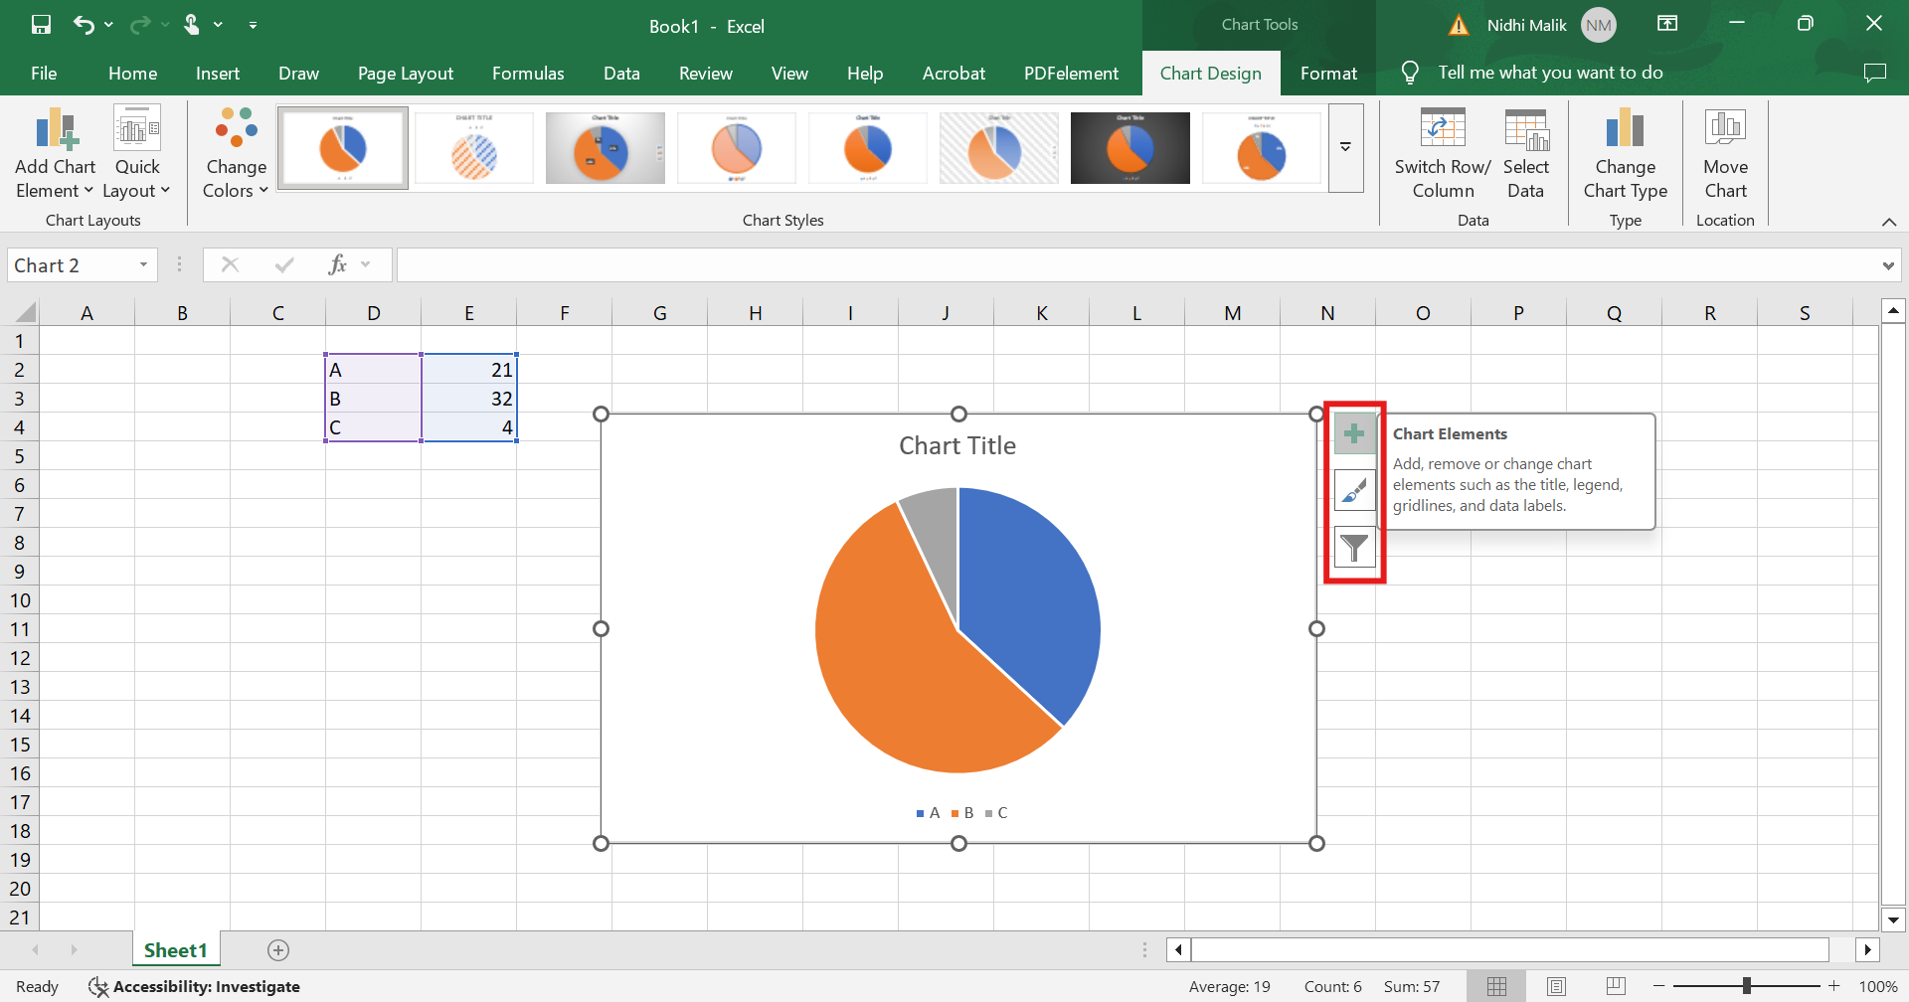Open the Insert ribbon tab

click(x=218, y=73)
